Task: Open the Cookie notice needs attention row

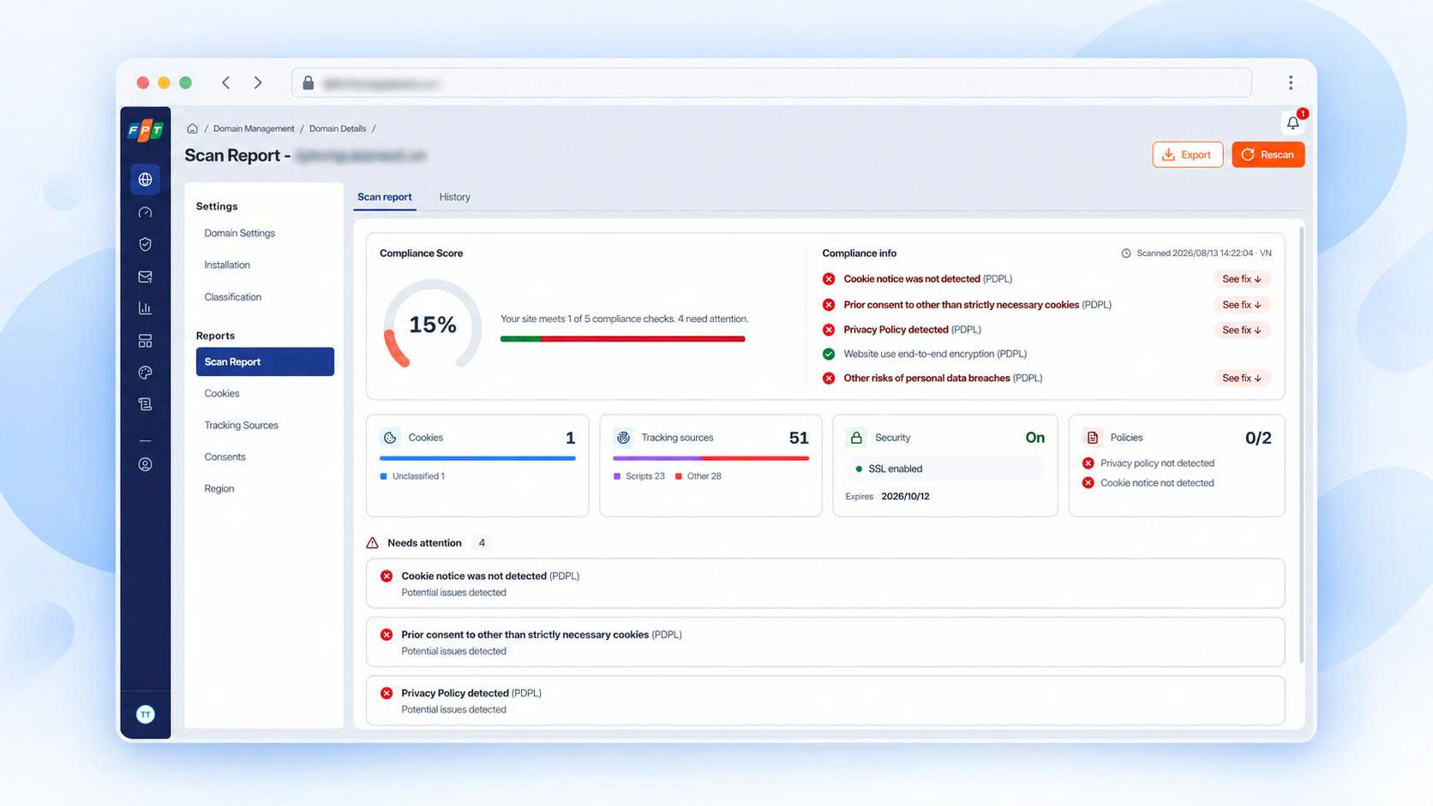Action: [825, 583]
